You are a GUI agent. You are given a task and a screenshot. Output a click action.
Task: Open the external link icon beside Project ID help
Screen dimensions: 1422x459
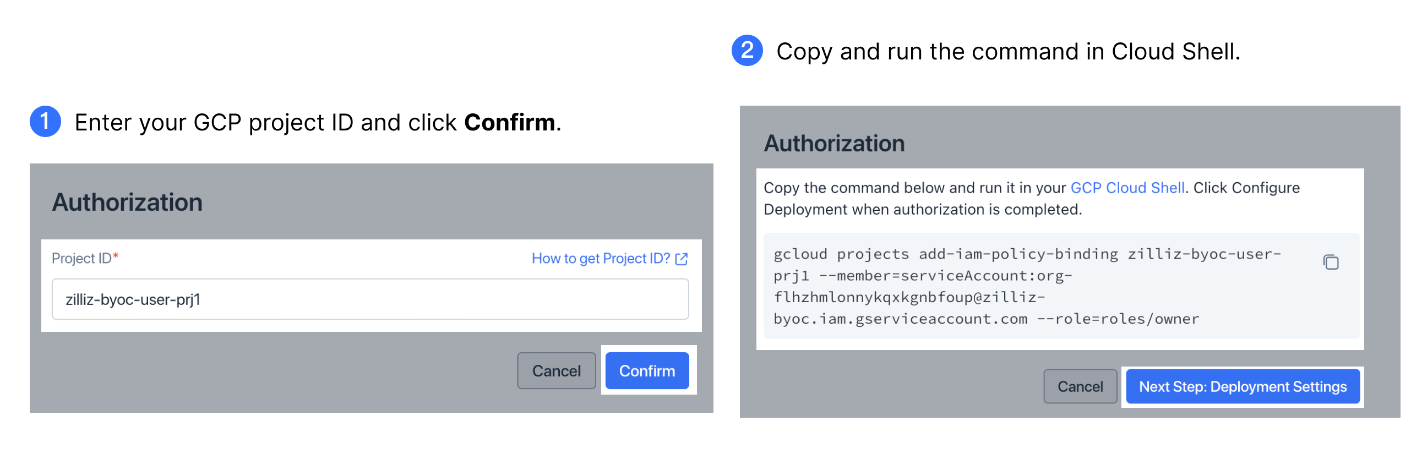pos(682,259)
